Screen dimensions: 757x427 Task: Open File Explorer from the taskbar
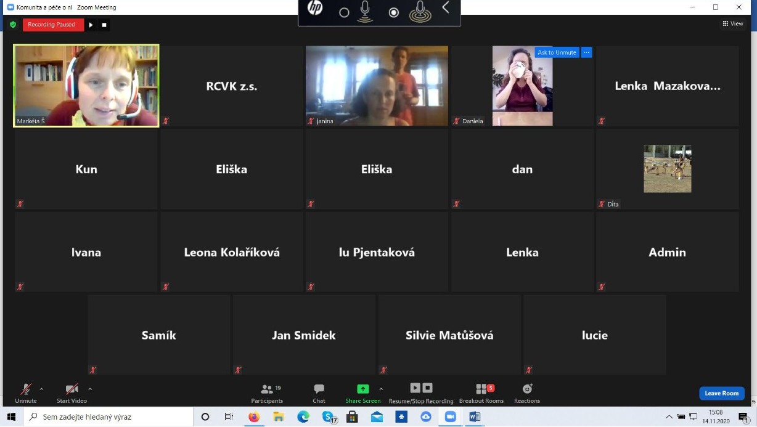pyautogui.click(x=278, y=417)
